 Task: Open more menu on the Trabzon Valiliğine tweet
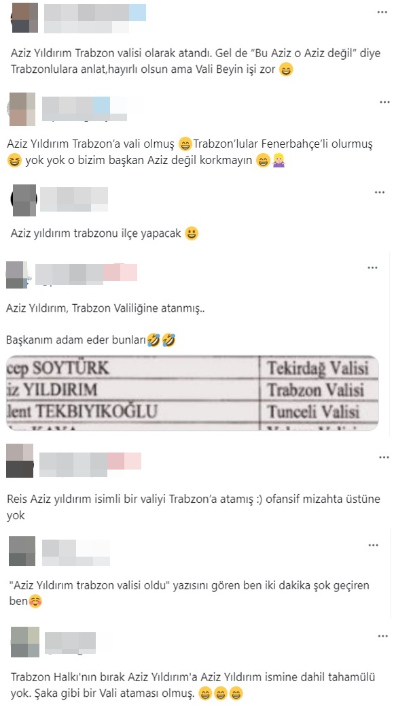click(372, 267)
